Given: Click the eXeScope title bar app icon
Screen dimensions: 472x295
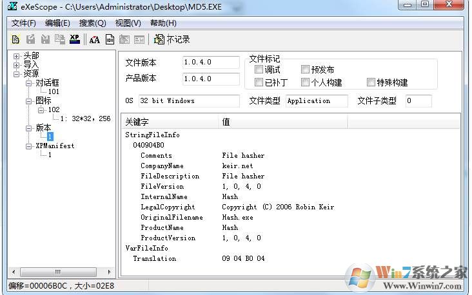Looking at the screenshot, I should (12, 6).
